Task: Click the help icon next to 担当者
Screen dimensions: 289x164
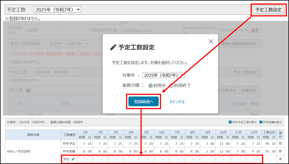Action: 28,90
